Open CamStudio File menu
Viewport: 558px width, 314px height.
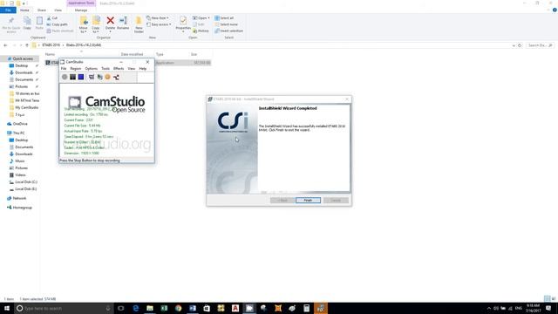coord(64,68)
